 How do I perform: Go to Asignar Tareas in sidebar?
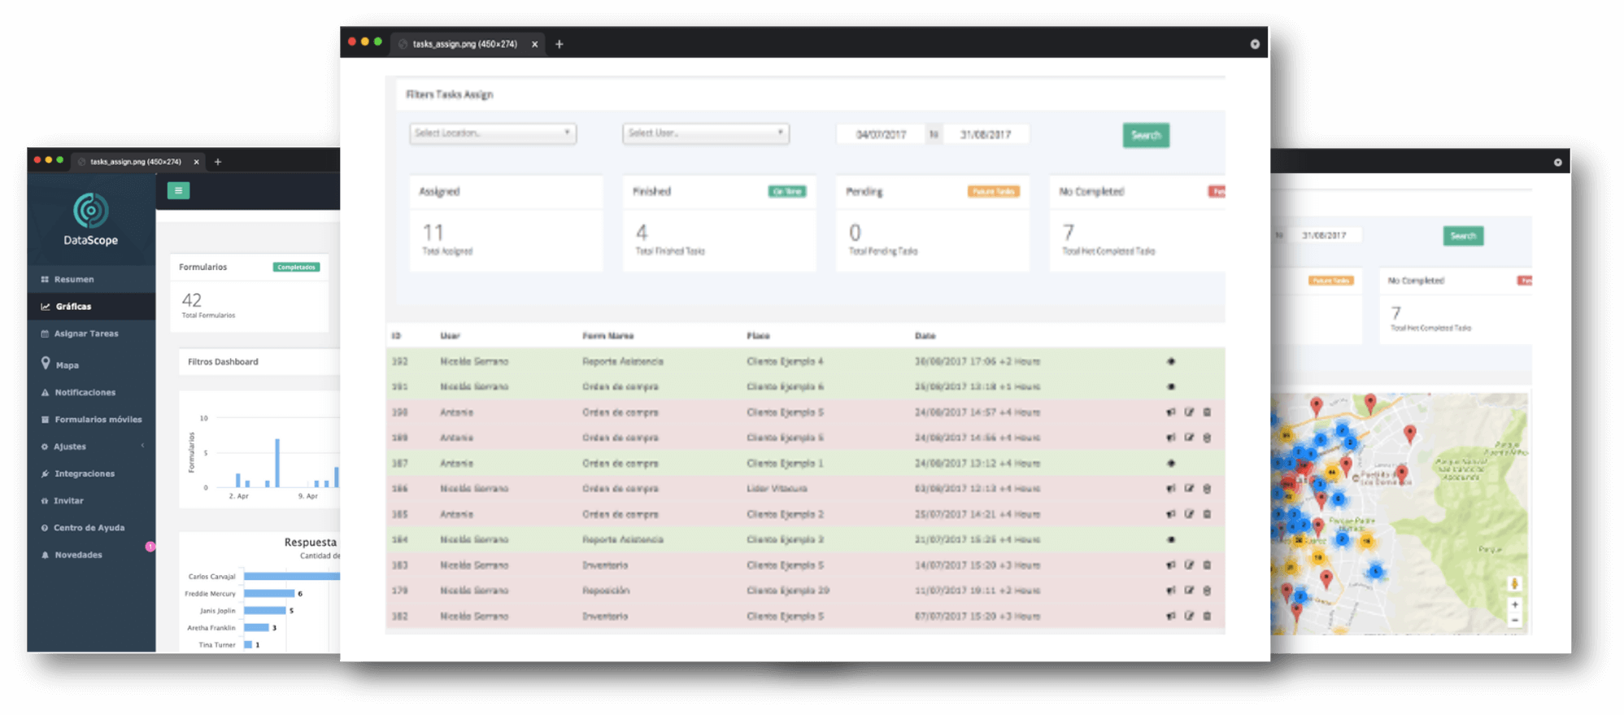(x=85, y=334)
